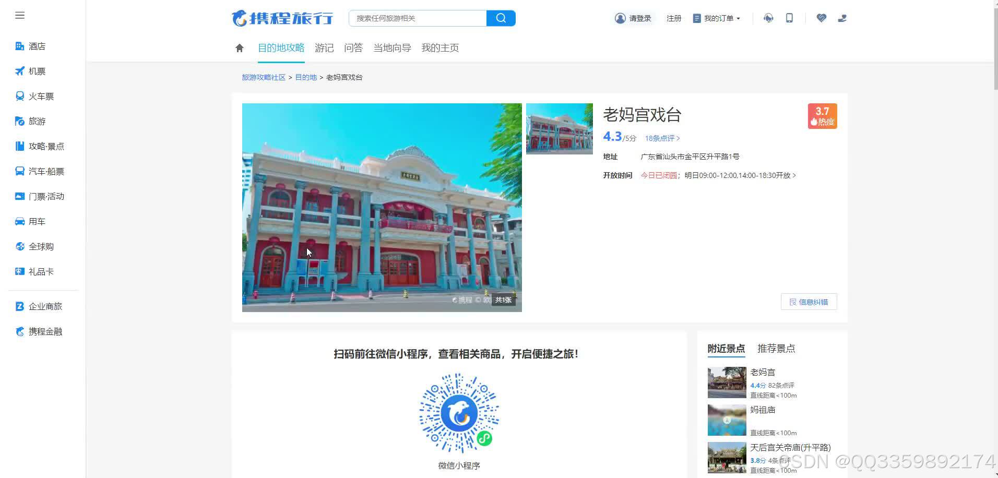Click the heart handshake icon in header
Image resolution: width=998 pixels, height=478 pixels.
[x=822, y=18]
